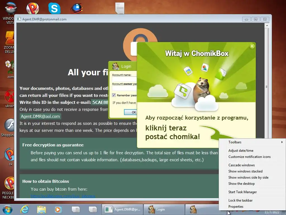The width and height of the screenshot is (286, 215).
Task: Open the Peggle Neckbe desktop icon
Action: [8, 188]
